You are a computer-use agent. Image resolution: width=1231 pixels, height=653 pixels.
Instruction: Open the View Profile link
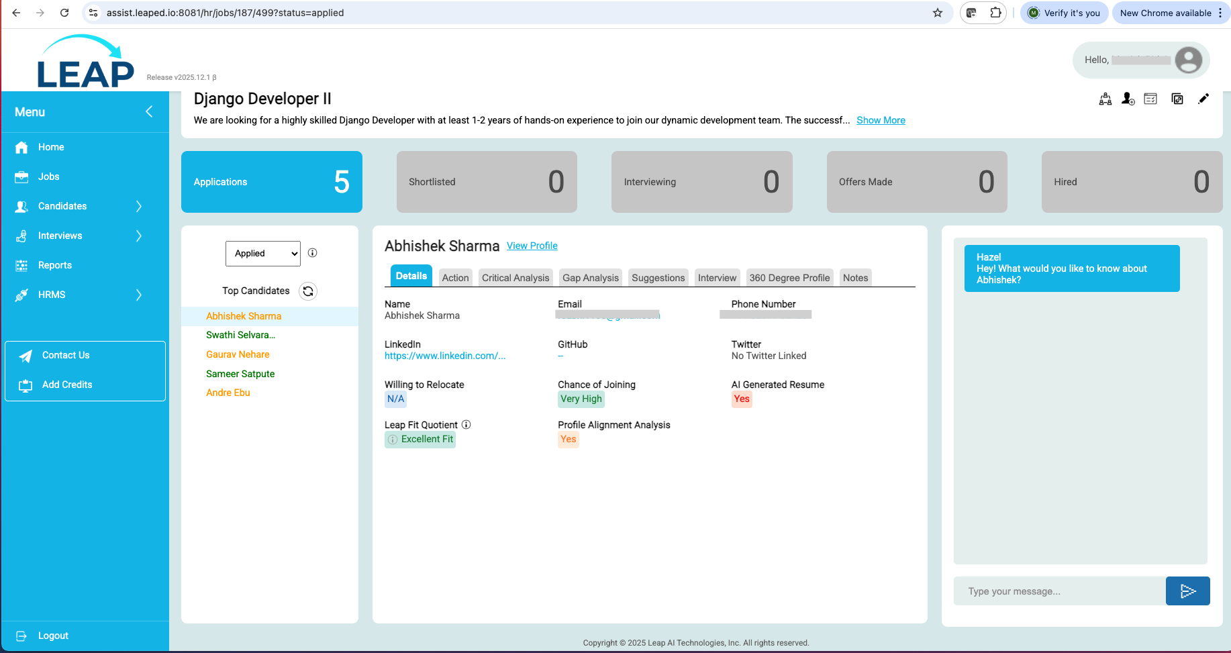pos(532,246)
